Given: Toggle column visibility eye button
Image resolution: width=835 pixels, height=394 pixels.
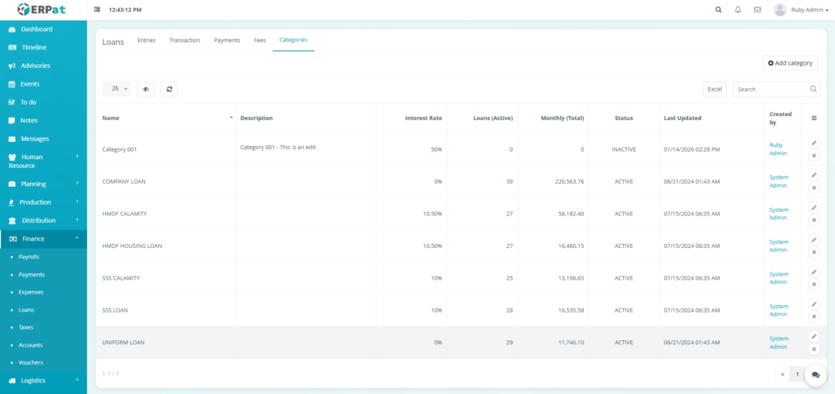Looking at the screenshot, I should [146, 89].
